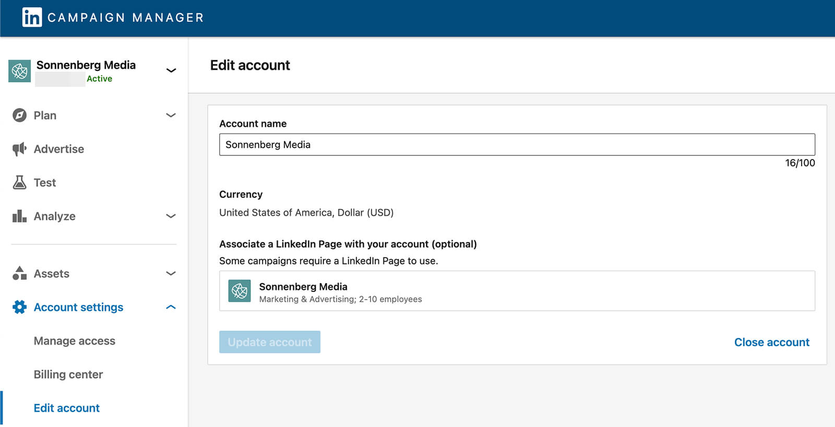
Task: Click 'Some campaigns require a LinkedIn Page' text
Action: pyautogui.click(x=328, y=261)
